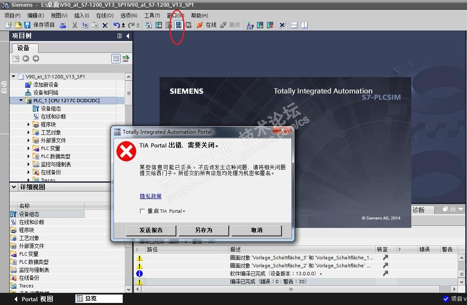Click the accessible devices icon
This screenshot has width=467, height=305.
[250, 25]
